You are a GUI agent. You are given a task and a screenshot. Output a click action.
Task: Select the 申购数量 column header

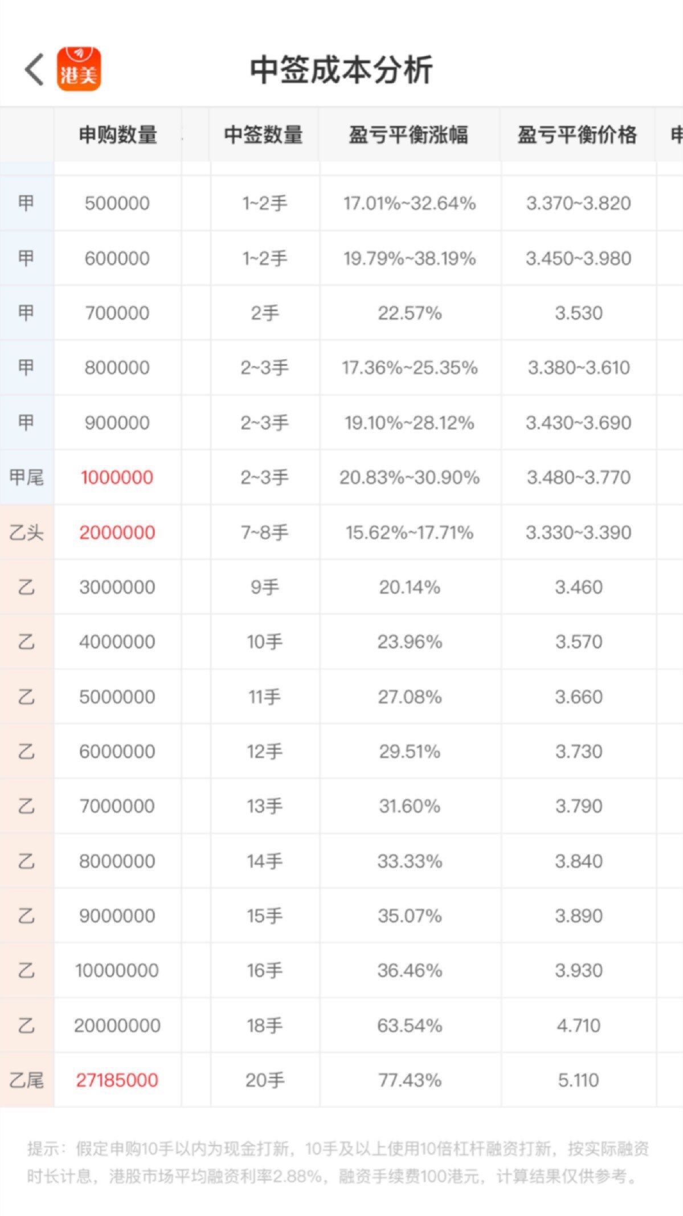(118, 135)
